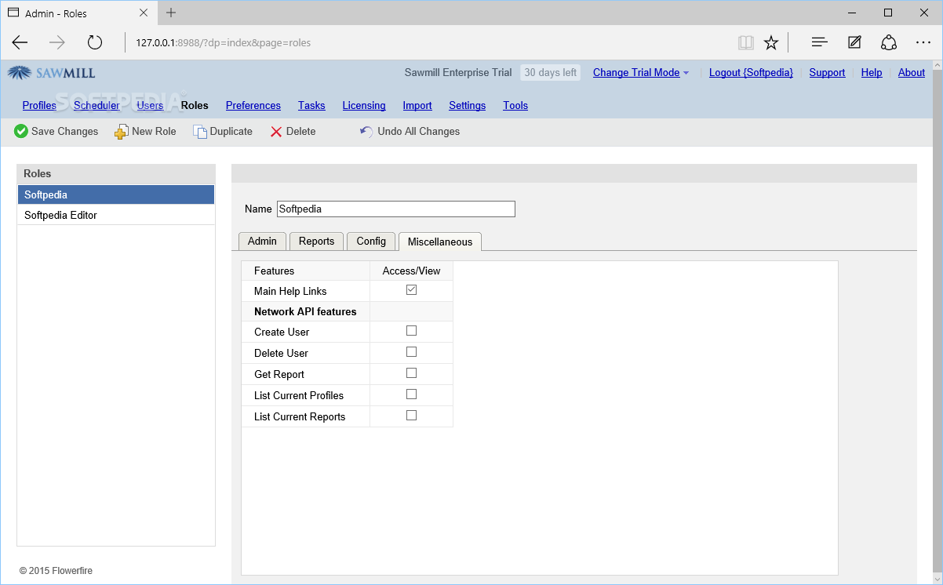Image resolution: width=943 pixels, height=585 pixels.
Task: Click the Sawmill logo
Action: click(x=52, y=73)
